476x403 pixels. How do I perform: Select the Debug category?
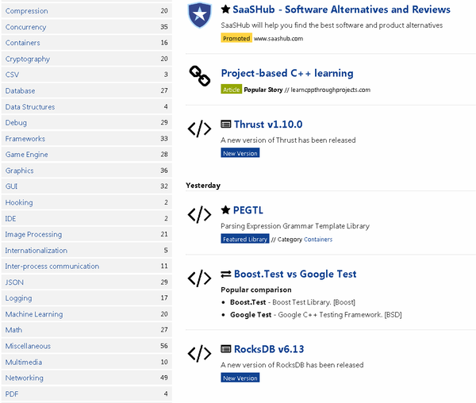pyautogui.click(x=86, y=123)
